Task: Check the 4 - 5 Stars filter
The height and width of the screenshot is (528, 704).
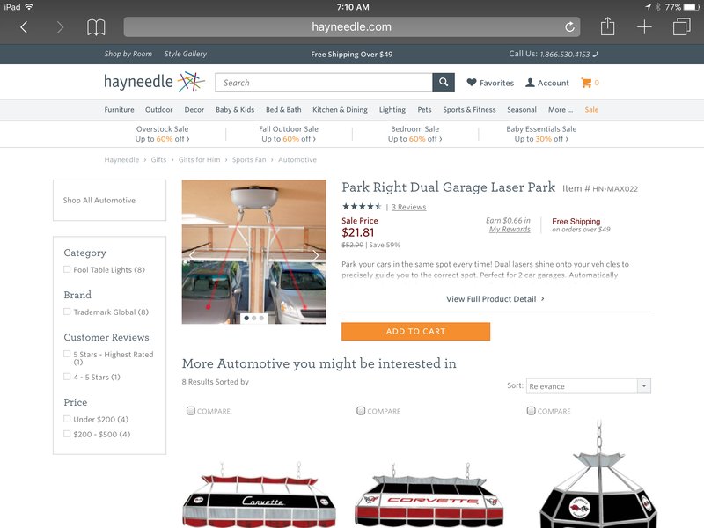Action: click(x=67, y=377)
